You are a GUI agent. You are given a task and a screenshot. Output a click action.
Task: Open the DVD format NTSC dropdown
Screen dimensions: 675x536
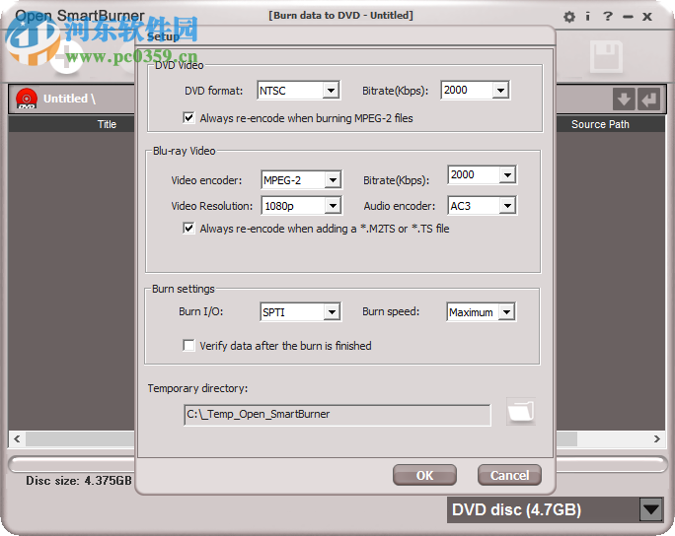pos(331,91)
